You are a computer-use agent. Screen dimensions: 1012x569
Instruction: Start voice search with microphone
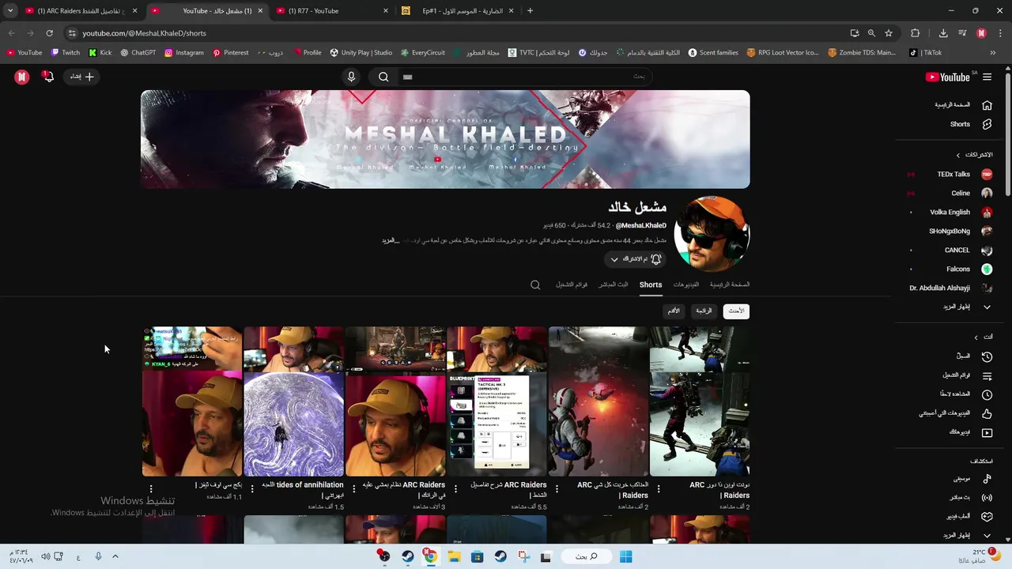(352, 77)
